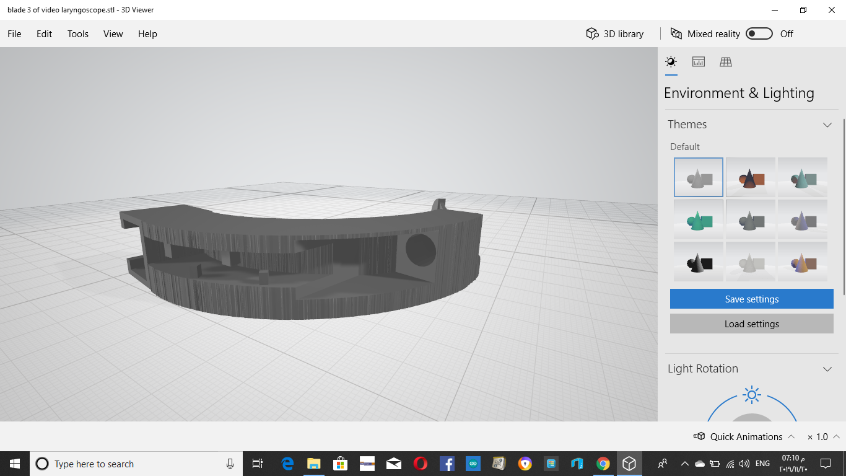846x476 pixels.
Task: Open the Mail app from the taskbar
Action: [393, 464]
